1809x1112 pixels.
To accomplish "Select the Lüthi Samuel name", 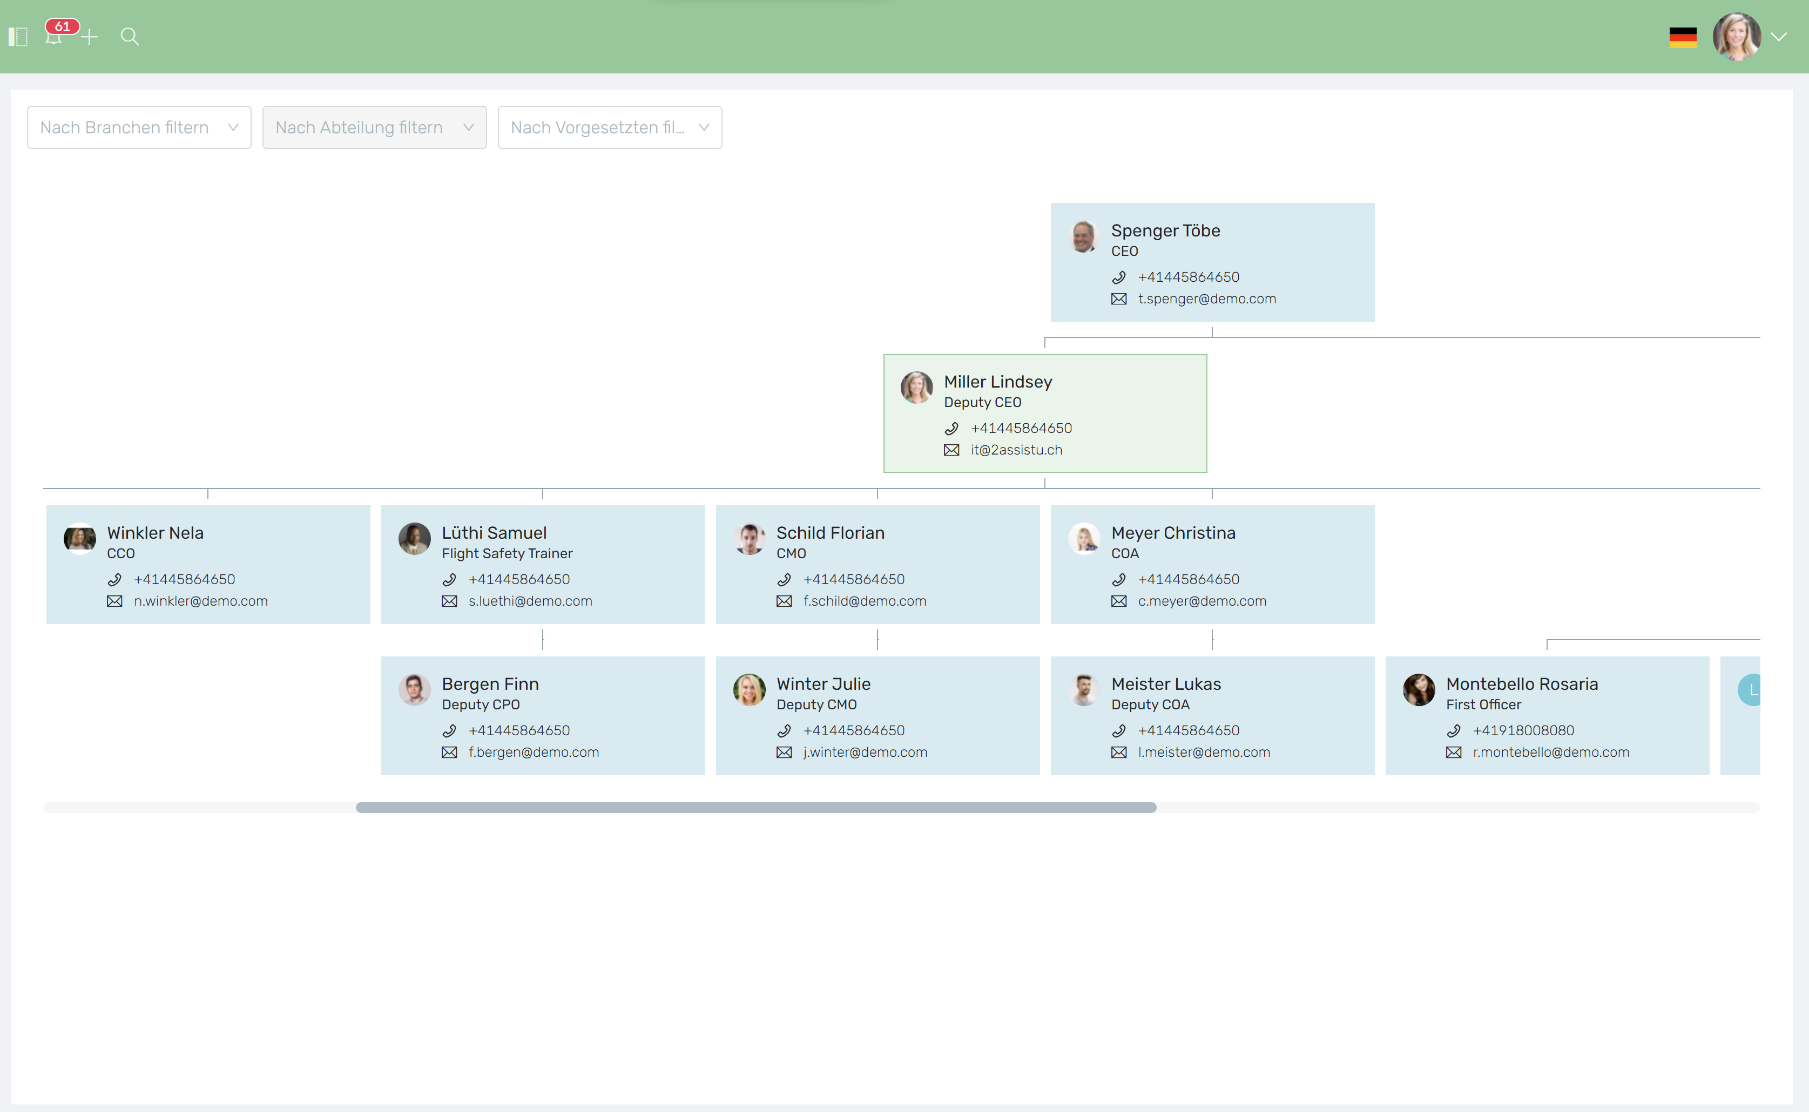I will coord(494,533).
